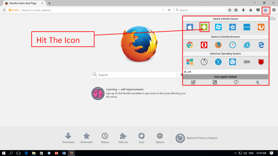
Task: Open File Explorer from taskbar
Action: point(34,153)
